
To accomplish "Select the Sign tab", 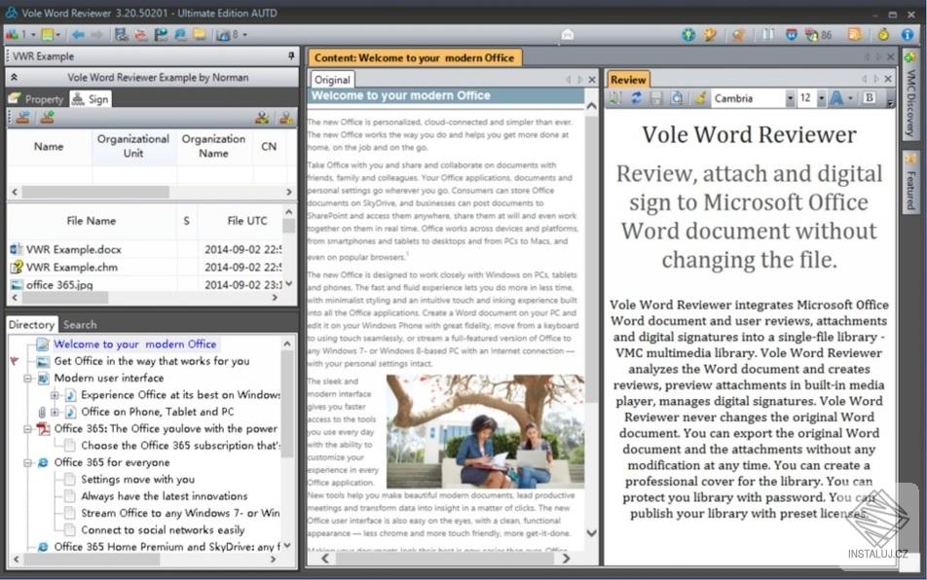I will 91,99.
